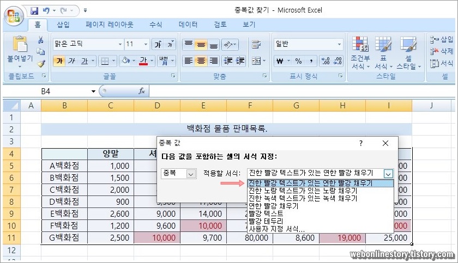Undo the last action

[x=46, y=11]
